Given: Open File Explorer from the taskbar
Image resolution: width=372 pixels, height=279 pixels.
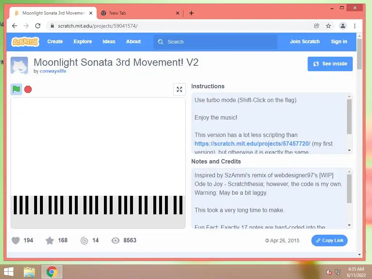Looking at the screenshot, I should (x=29, y=272).
